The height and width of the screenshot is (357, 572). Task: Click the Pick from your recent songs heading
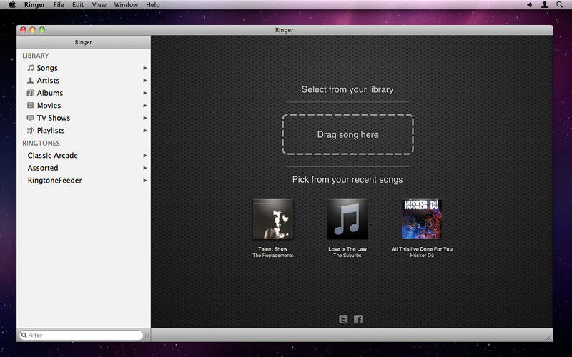[x=347, y=180]
